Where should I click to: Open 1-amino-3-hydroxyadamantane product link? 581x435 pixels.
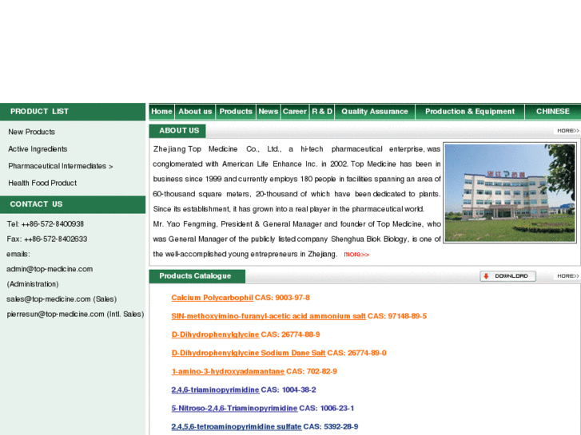coord(228,371)
